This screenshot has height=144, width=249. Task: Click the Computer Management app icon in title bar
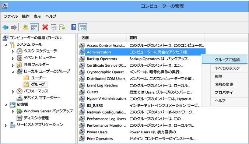(x=5, y=6)
